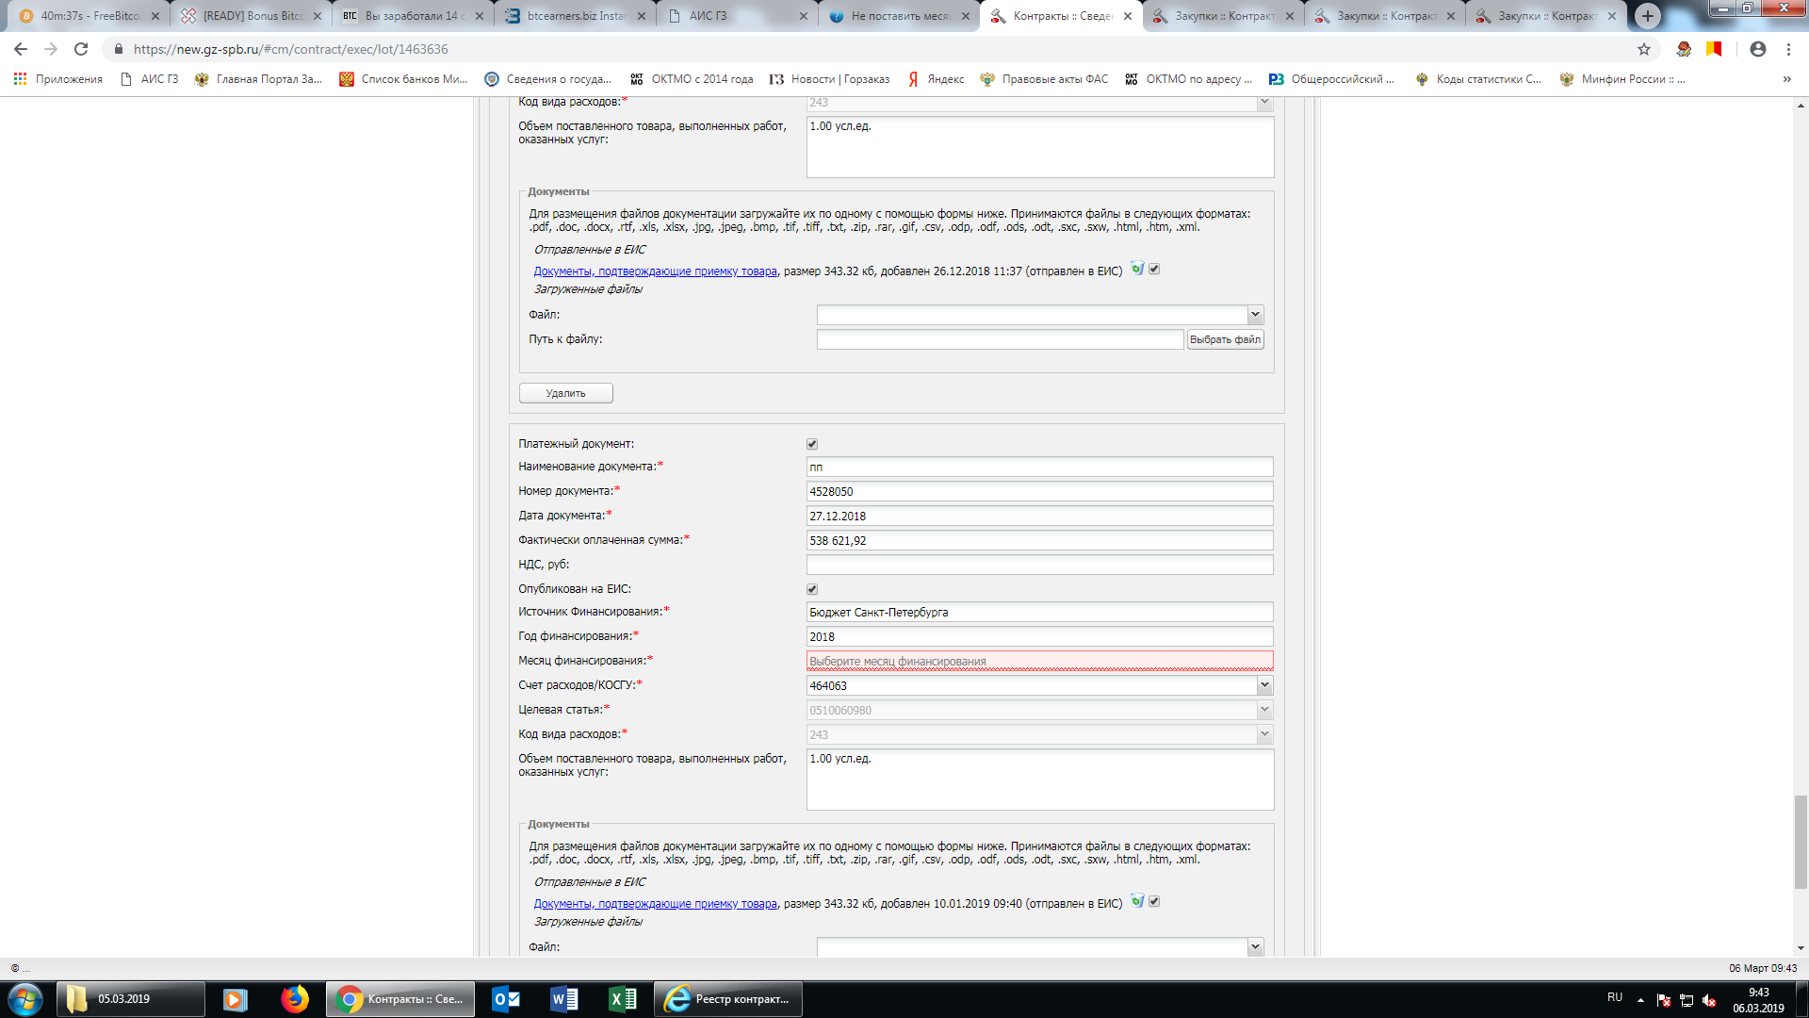Click the recycle icon next to the 26.12.2018 document
The height and width of the screenshot is (1018, 1809).
(x=1137, y=270)
